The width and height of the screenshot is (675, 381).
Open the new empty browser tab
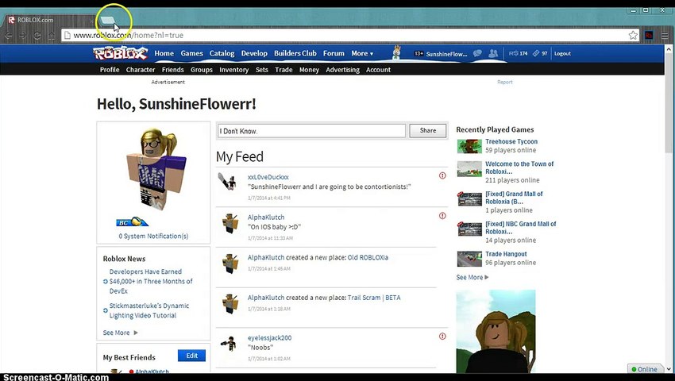pyautogui.click(x=108, y=20)
